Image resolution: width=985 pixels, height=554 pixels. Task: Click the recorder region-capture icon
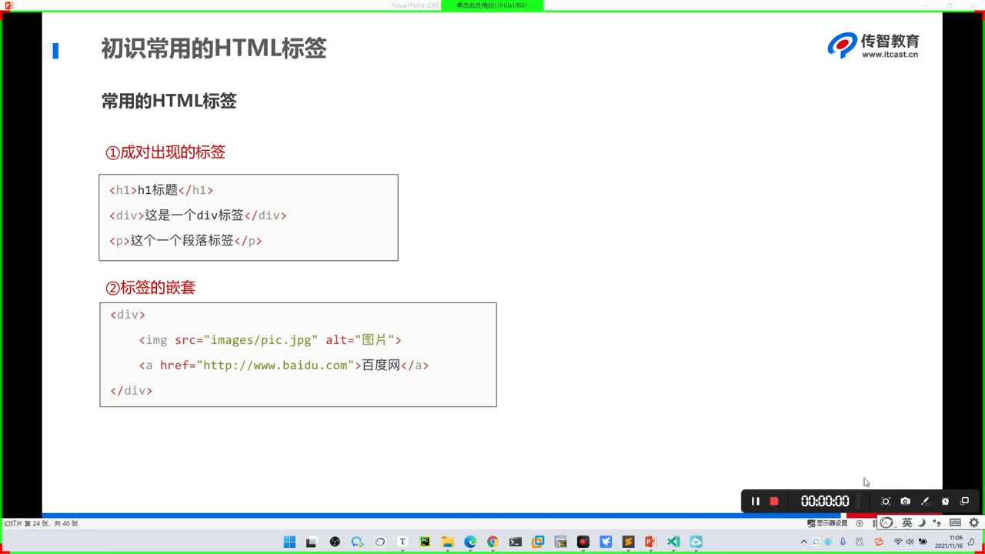[886, 501]
